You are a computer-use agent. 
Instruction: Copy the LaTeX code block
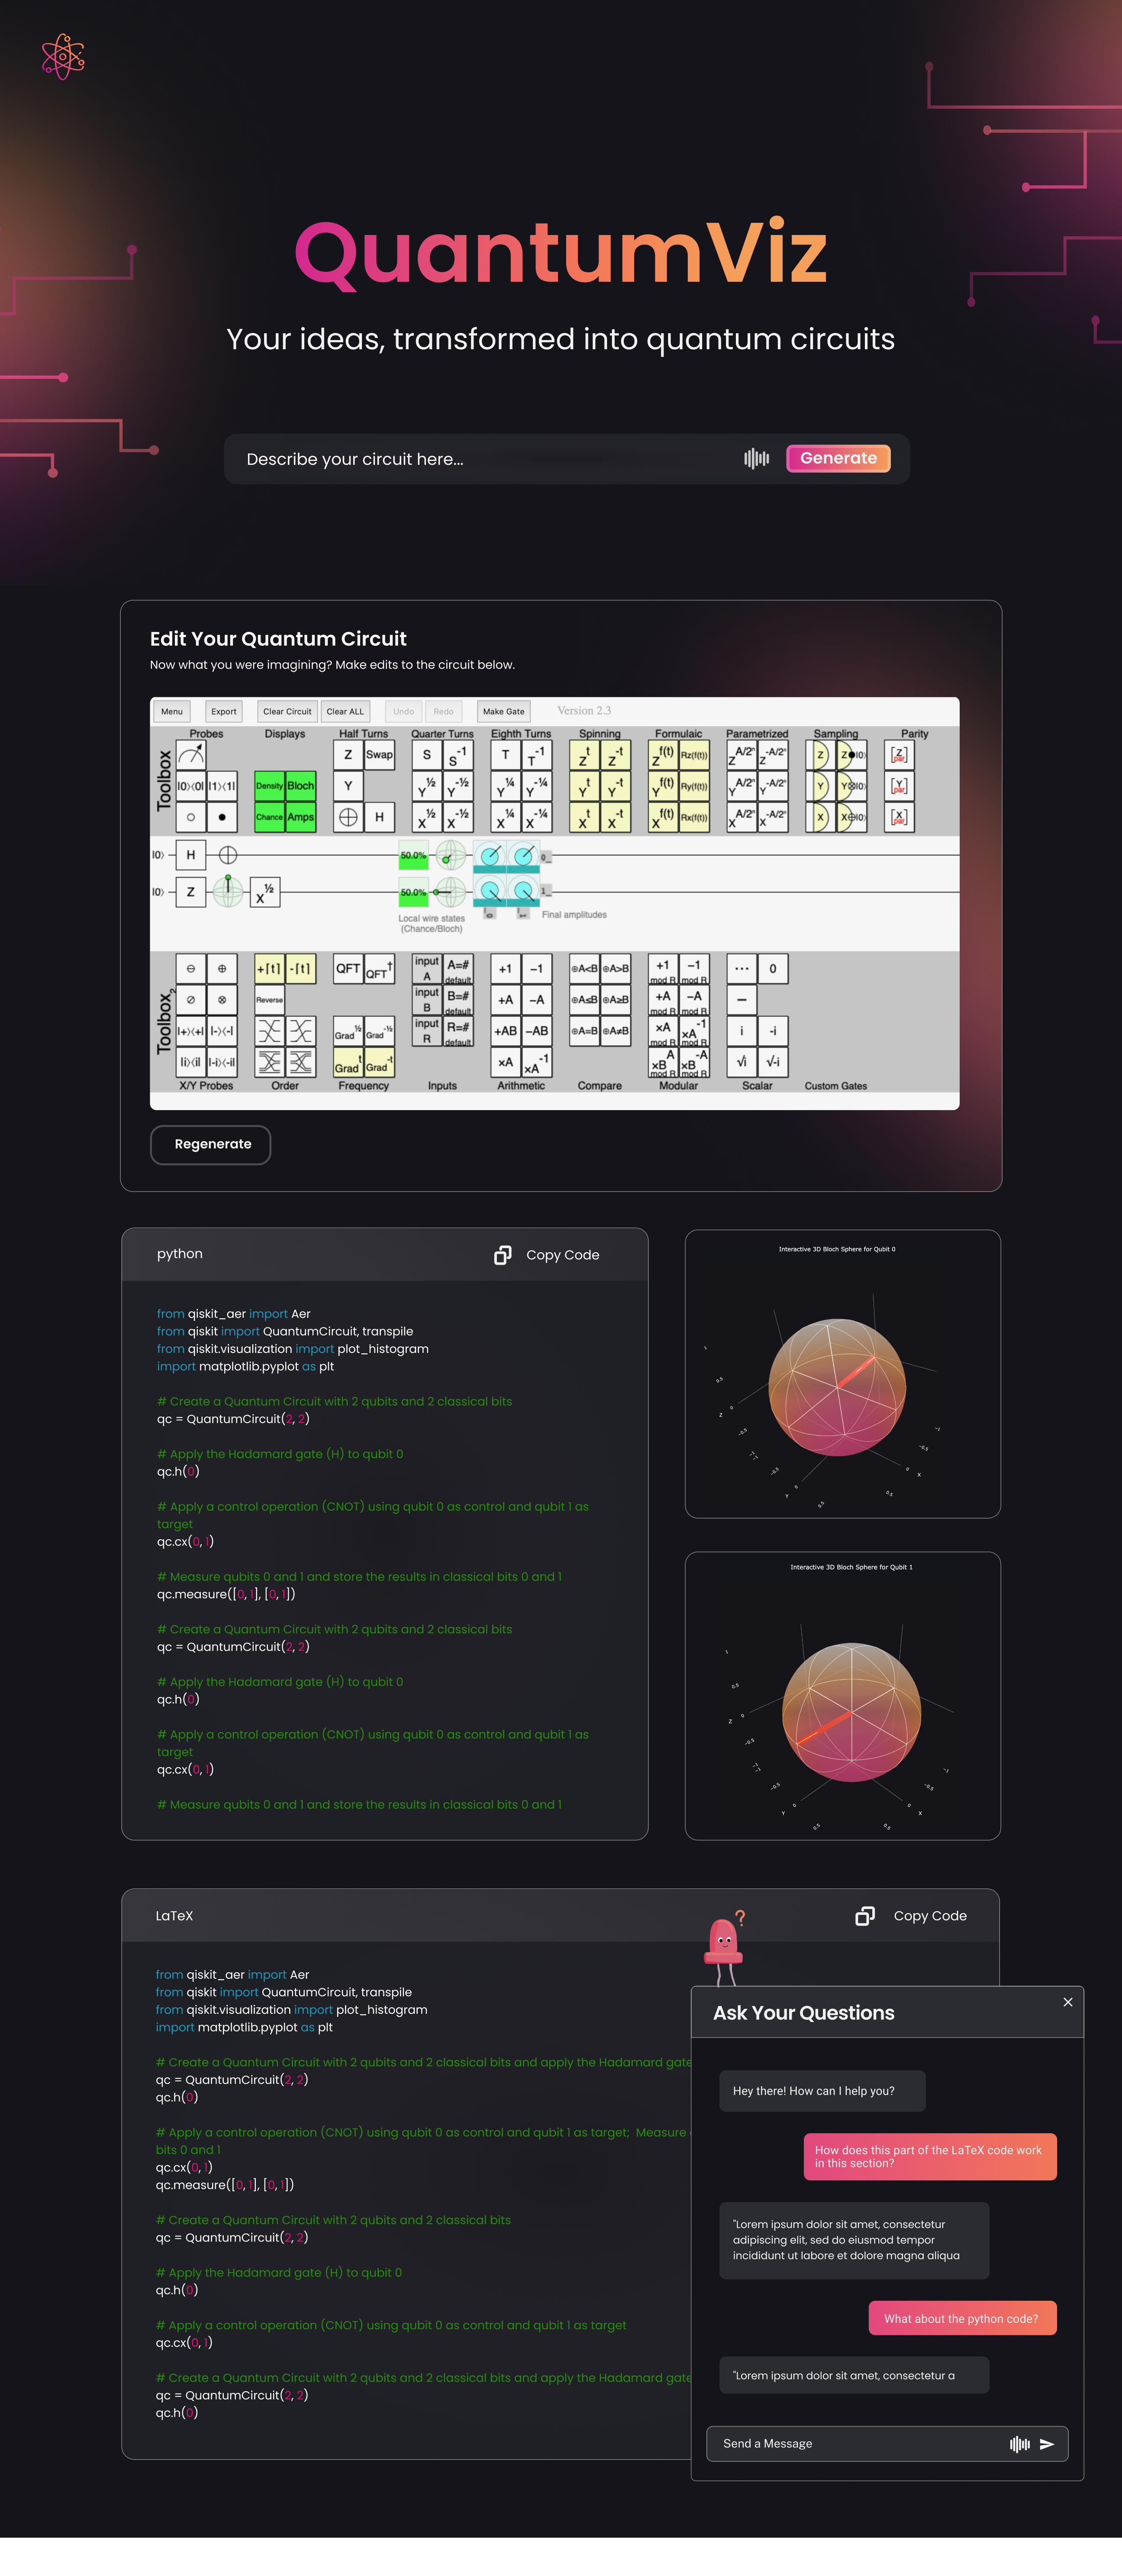[911, 1915]
